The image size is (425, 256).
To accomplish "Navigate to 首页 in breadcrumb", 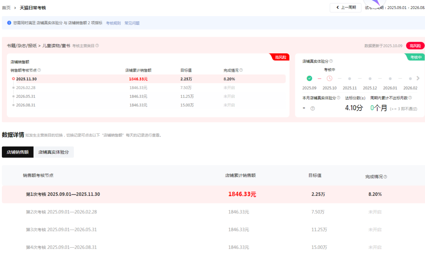I will (6, 8).
